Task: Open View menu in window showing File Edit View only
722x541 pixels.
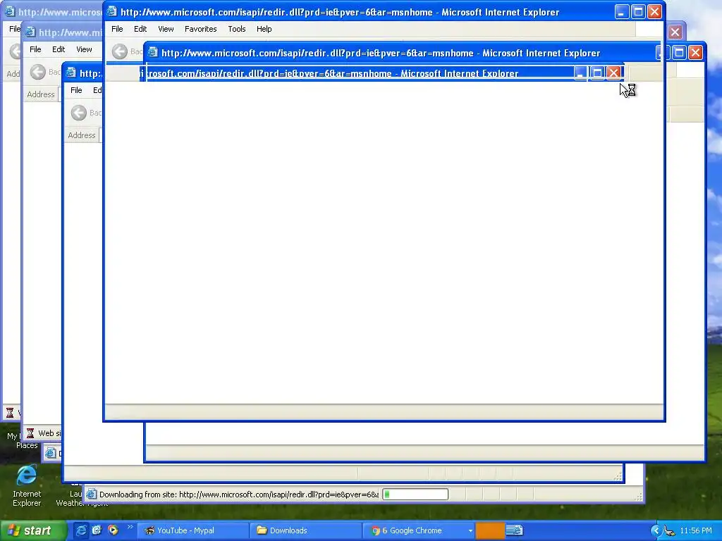Action: (84, 49)
